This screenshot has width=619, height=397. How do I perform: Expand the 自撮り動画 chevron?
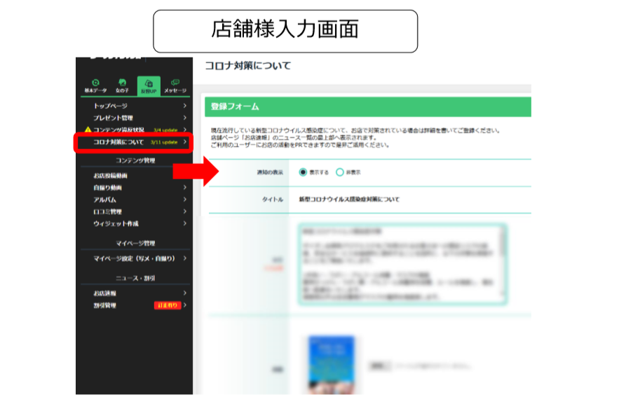pyautogui.click(x=185, y=187)
